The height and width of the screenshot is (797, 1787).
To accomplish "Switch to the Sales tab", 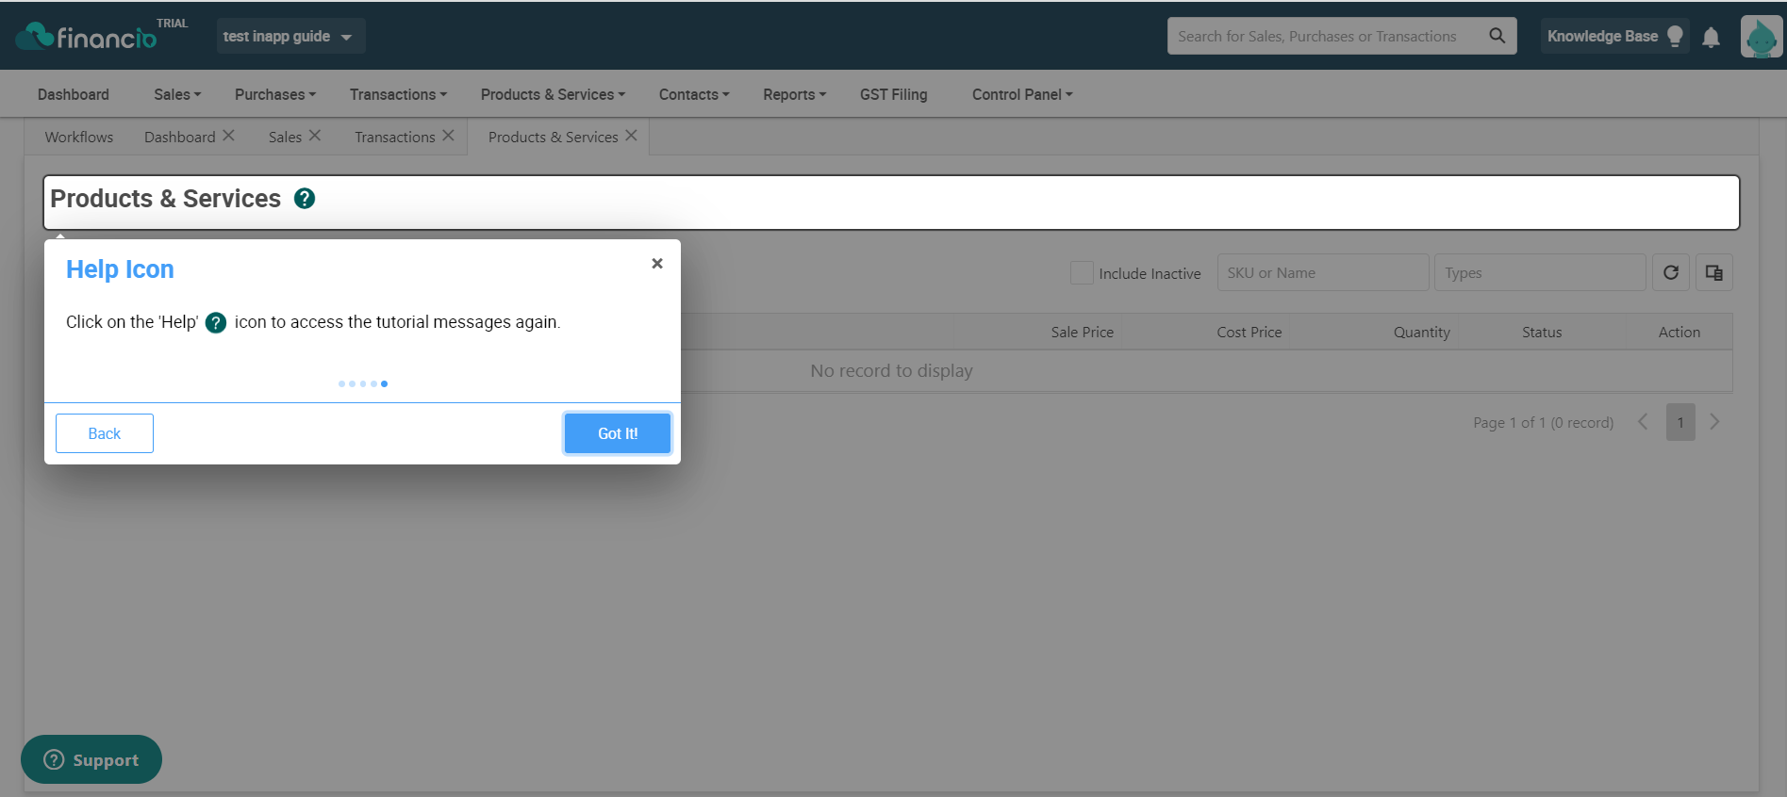I will click(285, 137).
